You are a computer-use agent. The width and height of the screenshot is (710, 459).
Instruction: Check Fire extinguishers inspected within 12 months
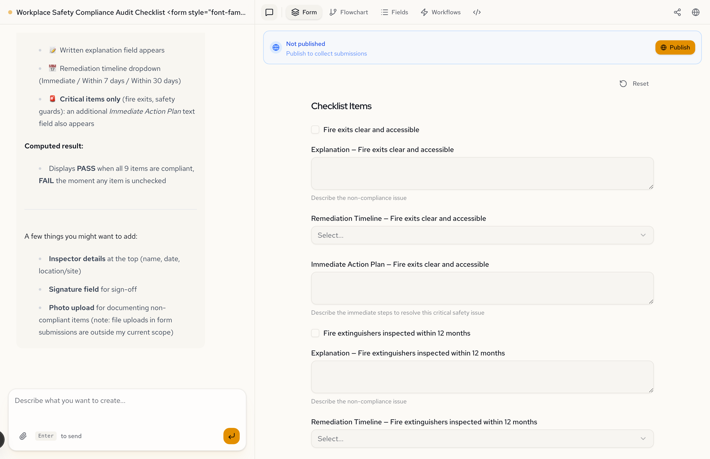click(x=315, y=333)
